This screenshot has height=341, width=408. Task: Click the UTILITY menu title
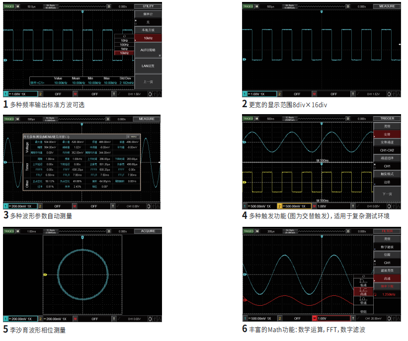pos(148,6)
